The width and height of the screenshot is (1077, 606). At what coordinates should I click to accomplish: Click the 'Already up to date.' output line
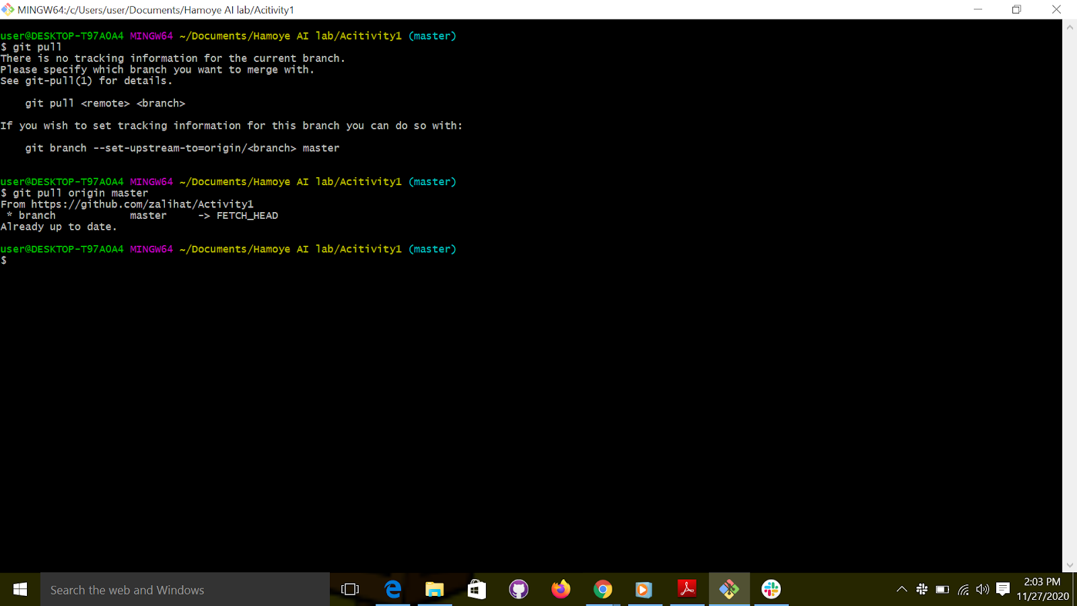[59, 227]
